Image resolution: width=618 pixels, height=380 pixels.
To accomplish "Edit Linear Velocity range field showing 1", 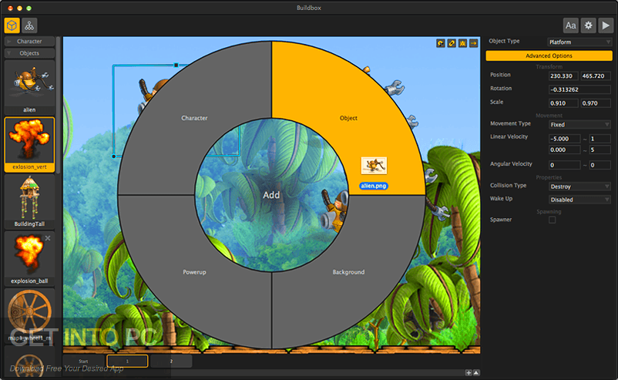I will 600,139.
